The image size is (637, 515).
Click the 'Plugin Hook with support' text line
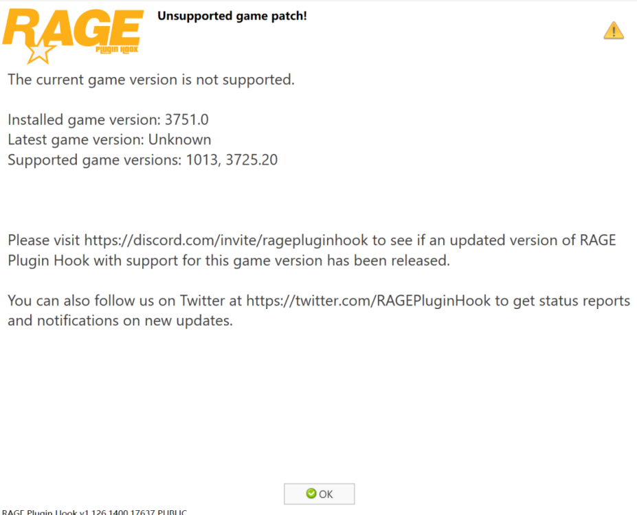point(229,260)
